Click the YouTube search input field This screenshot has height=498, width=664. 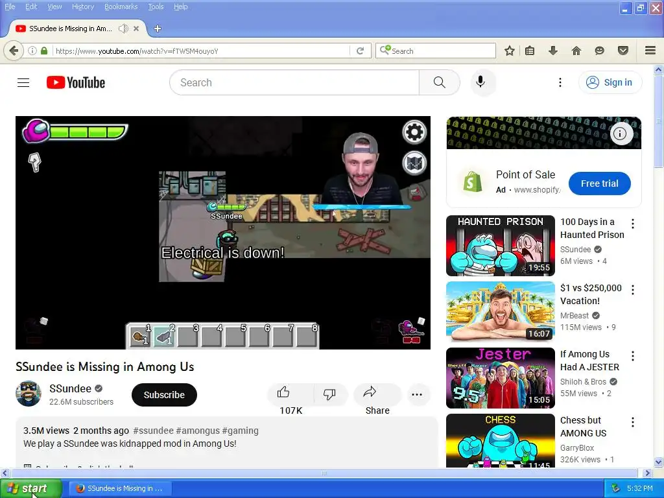pos(294,82)
